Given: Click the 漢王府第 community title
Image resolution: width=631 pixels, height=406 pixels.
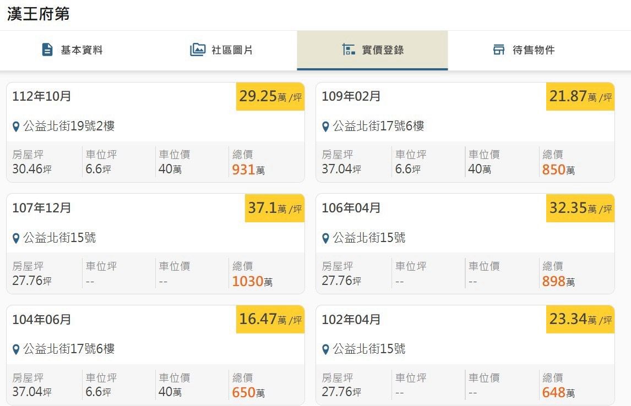Looking at the screenshot, I should (38, 14).
